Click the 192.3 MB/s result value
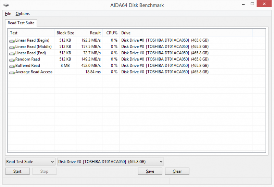Screen dimensions: 274x187 91,40
